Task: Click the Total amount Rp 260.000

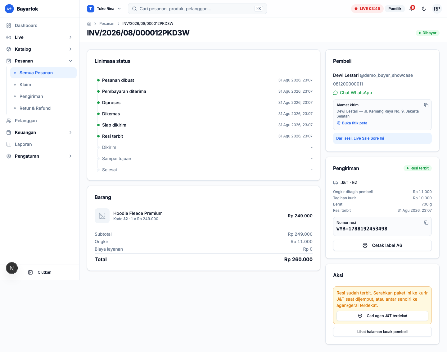Action: (x=298, y=259)
